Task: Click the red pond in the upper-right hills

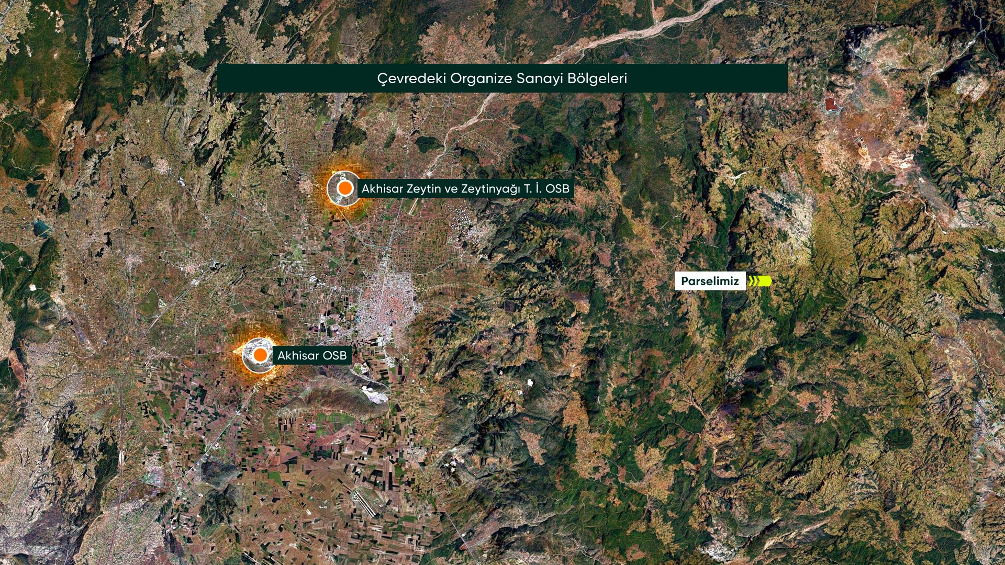Action: [x=831, y=104]
